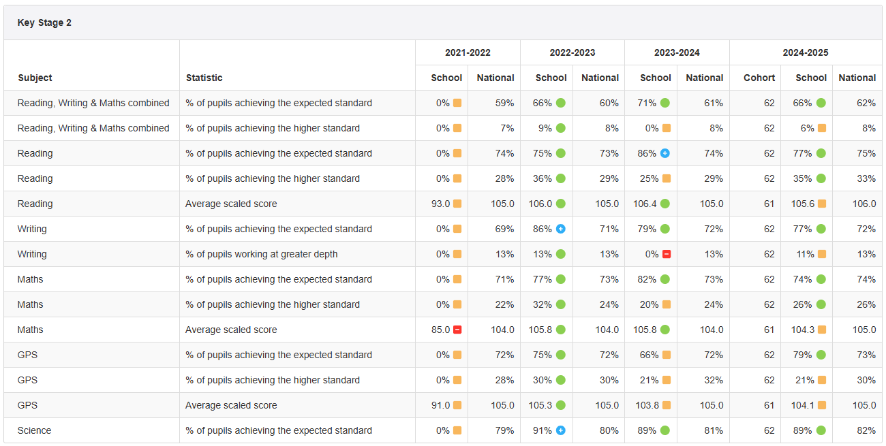Click the Statistic column header
Screen dimensions: 886x446
204,78
